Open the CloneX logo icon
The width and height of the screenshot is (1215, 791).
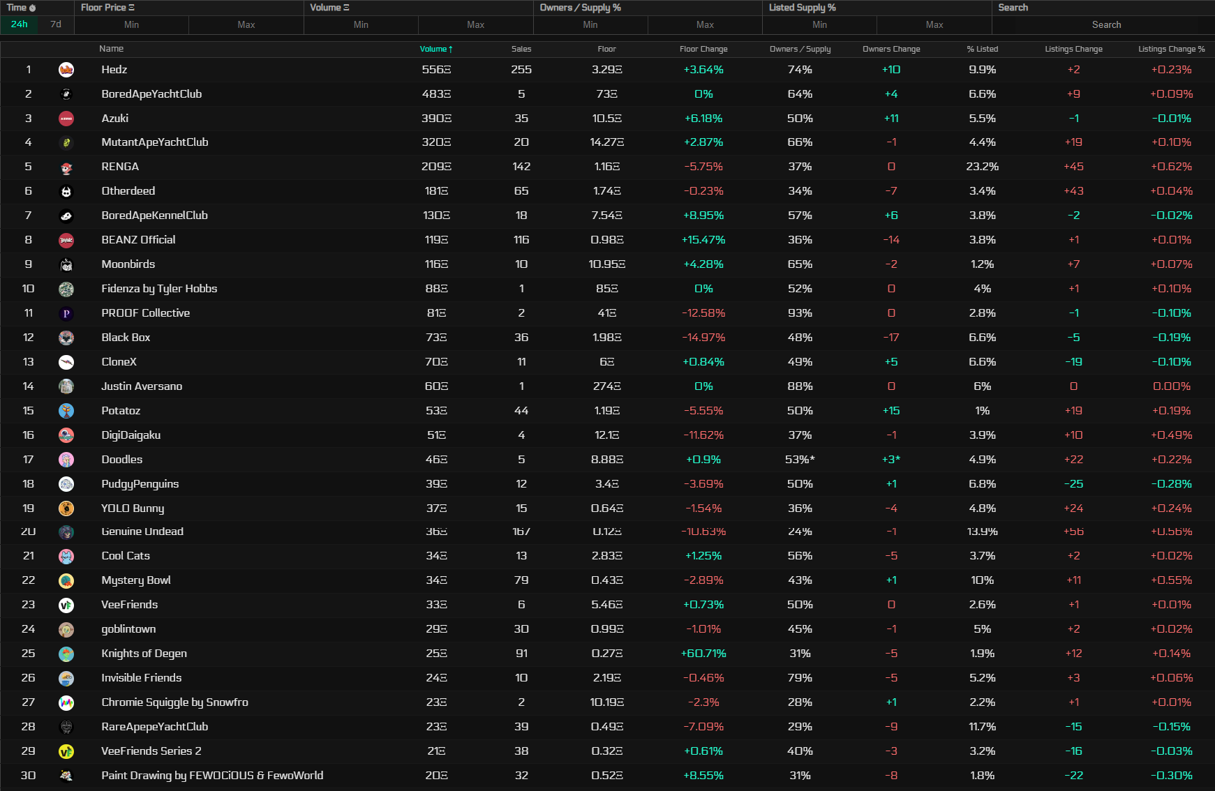(x=66, y=362)
